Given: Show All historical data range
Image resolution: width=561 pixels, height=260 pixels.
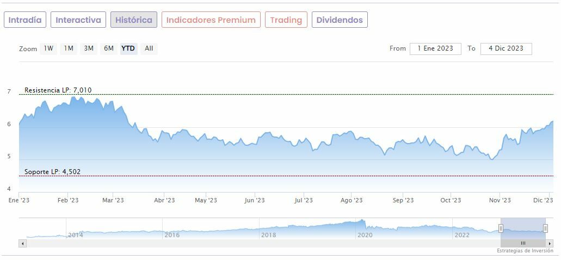Looking at the screenshot, I should 149,48.
